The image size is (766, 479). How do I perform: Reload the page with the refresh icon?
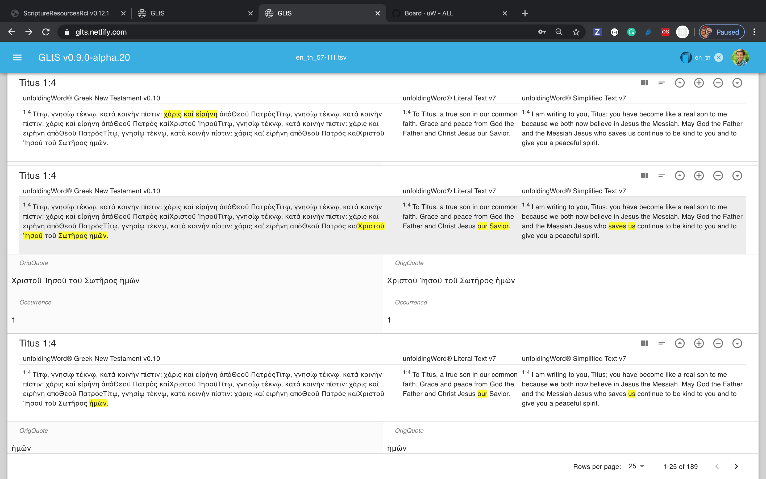pyautogui.click(x=46, y=32)
